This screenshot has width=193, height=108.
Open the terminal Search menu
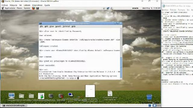(x=58, y=26)
